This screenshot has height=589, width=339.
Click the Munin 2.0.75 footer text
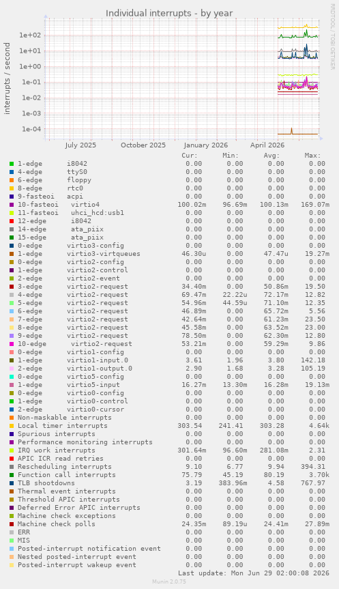point(169,581)
